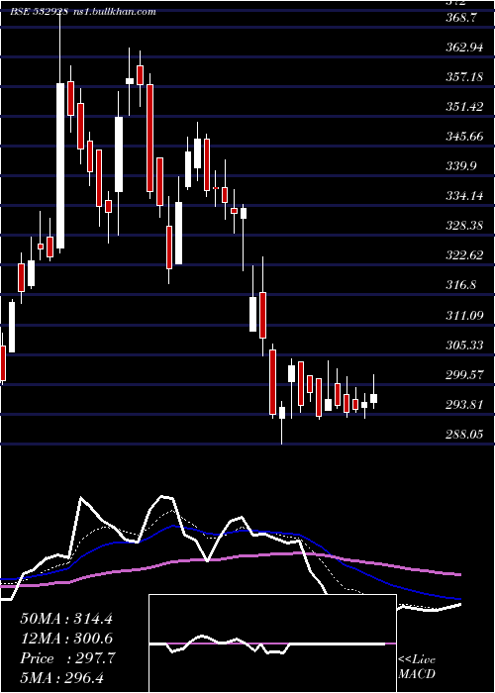This screenshot has width=495, height=693.
Task: Click the 322.62 price axis label
Action: click(464, 255)
